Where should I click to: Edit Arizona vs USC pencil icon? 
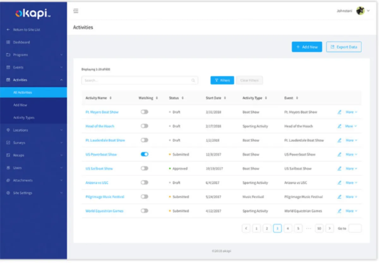point(340,183)
